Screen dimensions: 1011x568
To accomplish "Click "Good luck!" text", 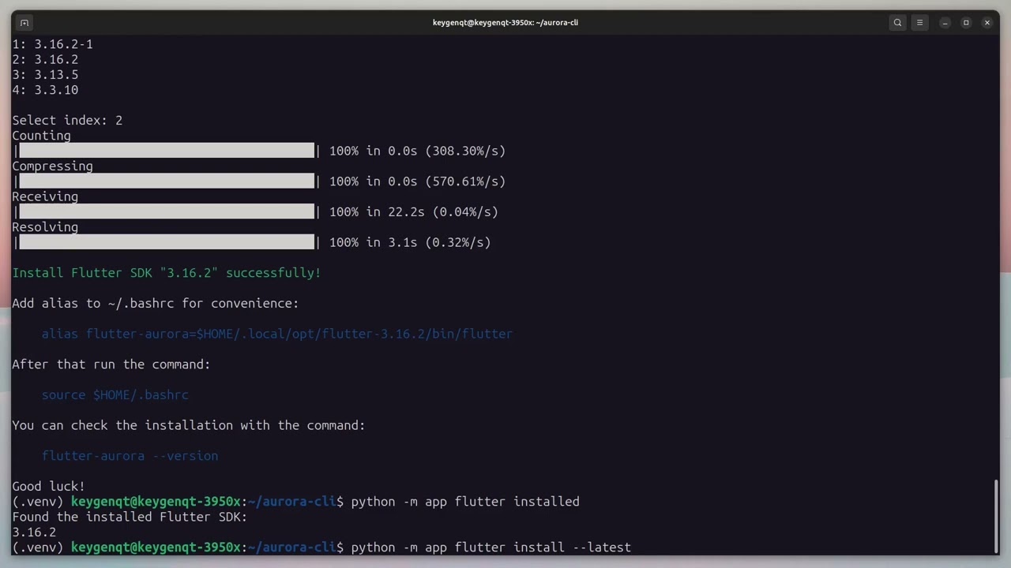I will pos(48,487).
